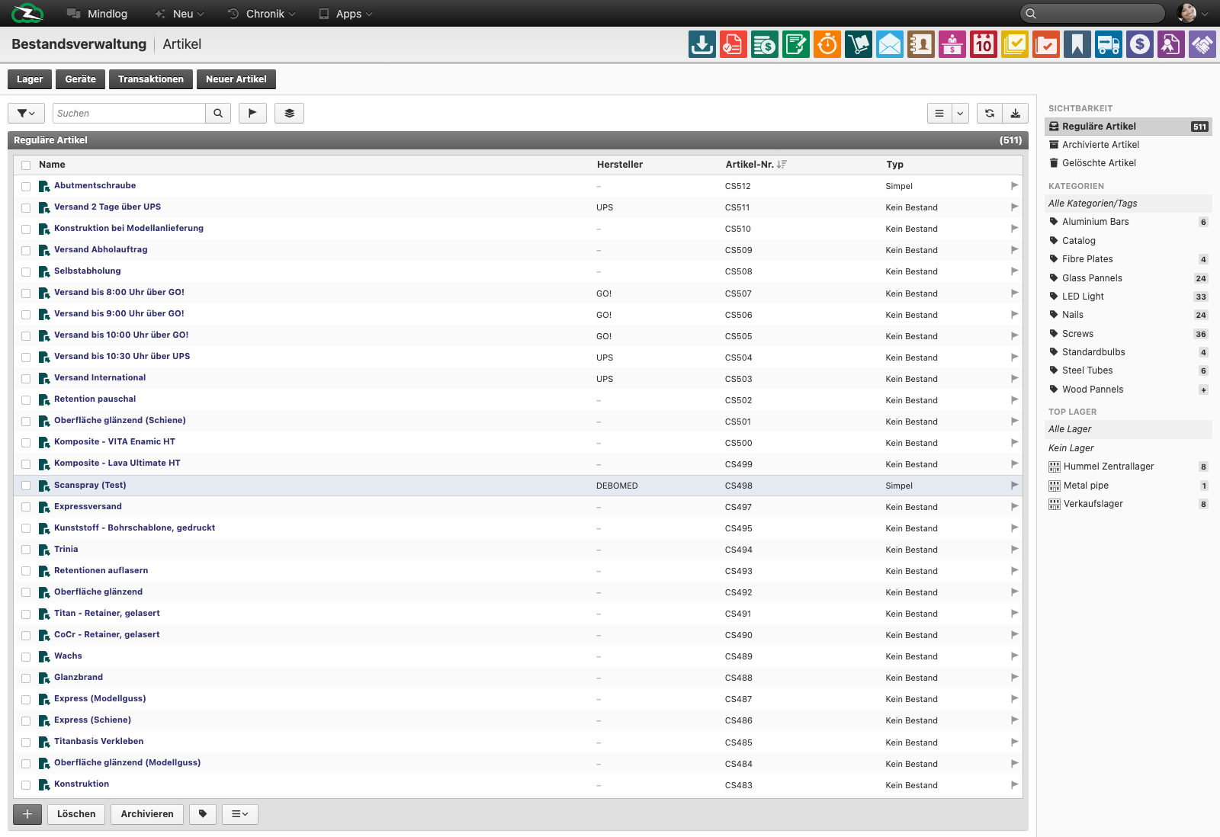
Task: Open the brown address book contacts icon
Action: [920, 44]
